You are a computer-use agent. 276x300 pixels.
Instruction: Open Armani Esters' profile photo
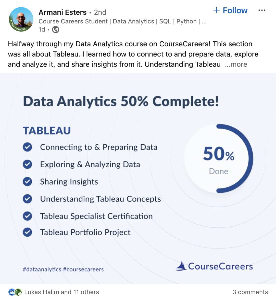click(x=21, y=19)
